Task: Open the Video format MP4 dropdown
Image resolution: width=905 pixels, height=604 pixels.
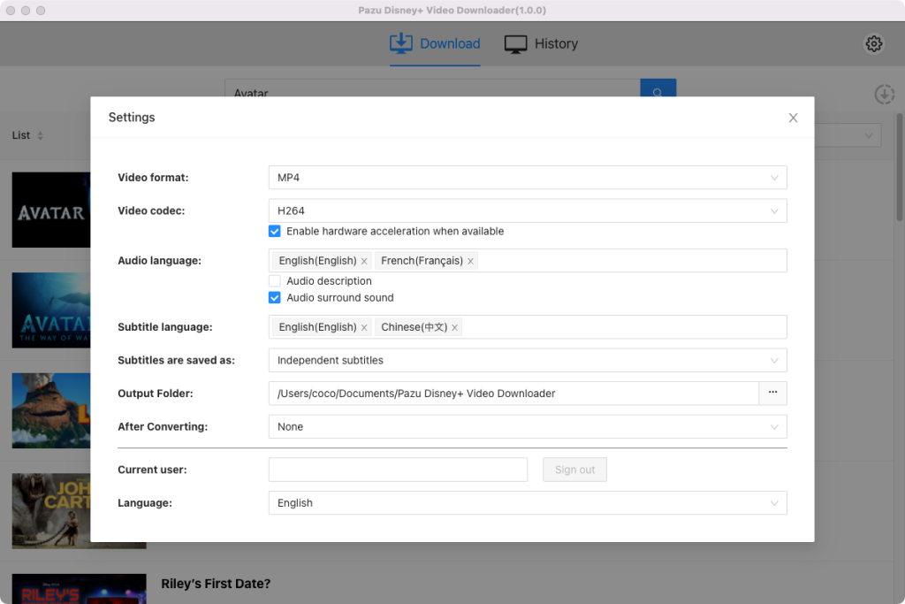Action: tap(528, 177)
